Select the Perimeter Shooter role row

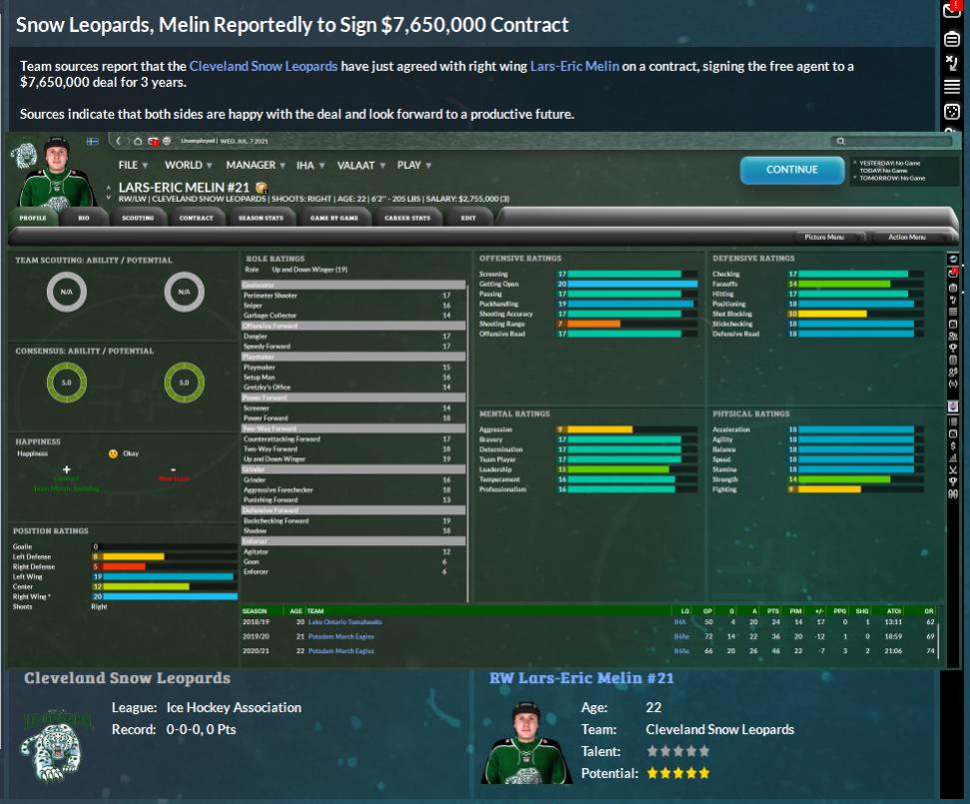pyautogui.click(x=353, y=296)
